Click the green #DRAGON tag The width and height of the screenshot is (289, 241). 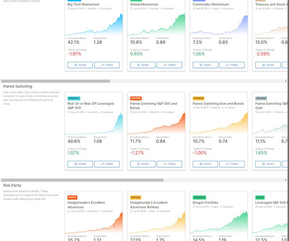[x=199, y=197]
